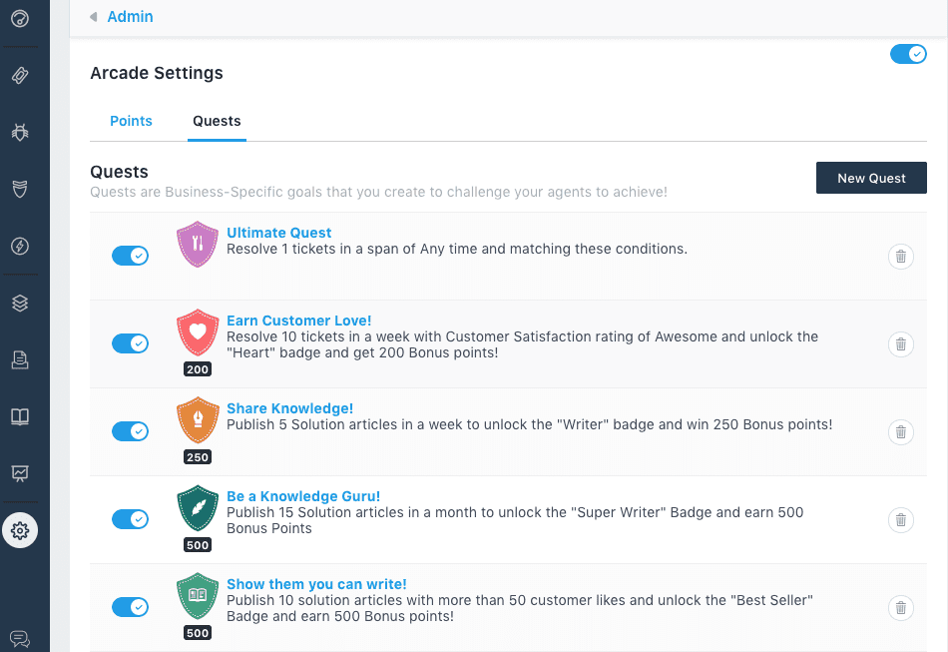Select the Tickets icon in the sidebar
The height and width of the screenshot is (652, 948).
(x=21, y=74)
